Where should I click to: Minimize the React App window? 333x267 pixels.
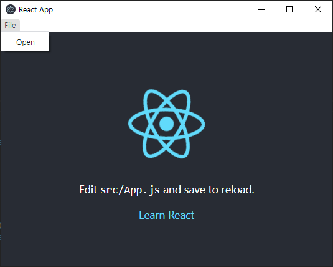pyautogui.click(x=261, y=9)
